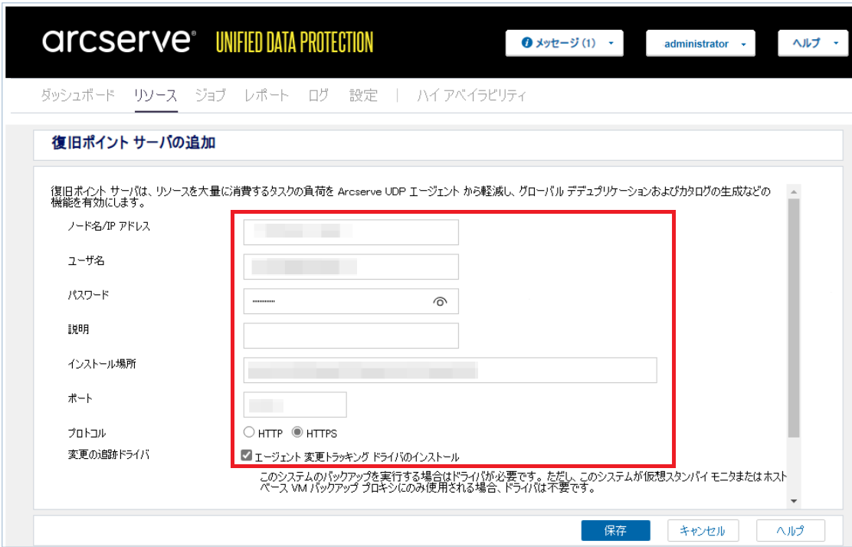Image resolution: width=852 pixels, height=547 pixels.
Task: Switch to the リソース tab
Action: point(156,96)
